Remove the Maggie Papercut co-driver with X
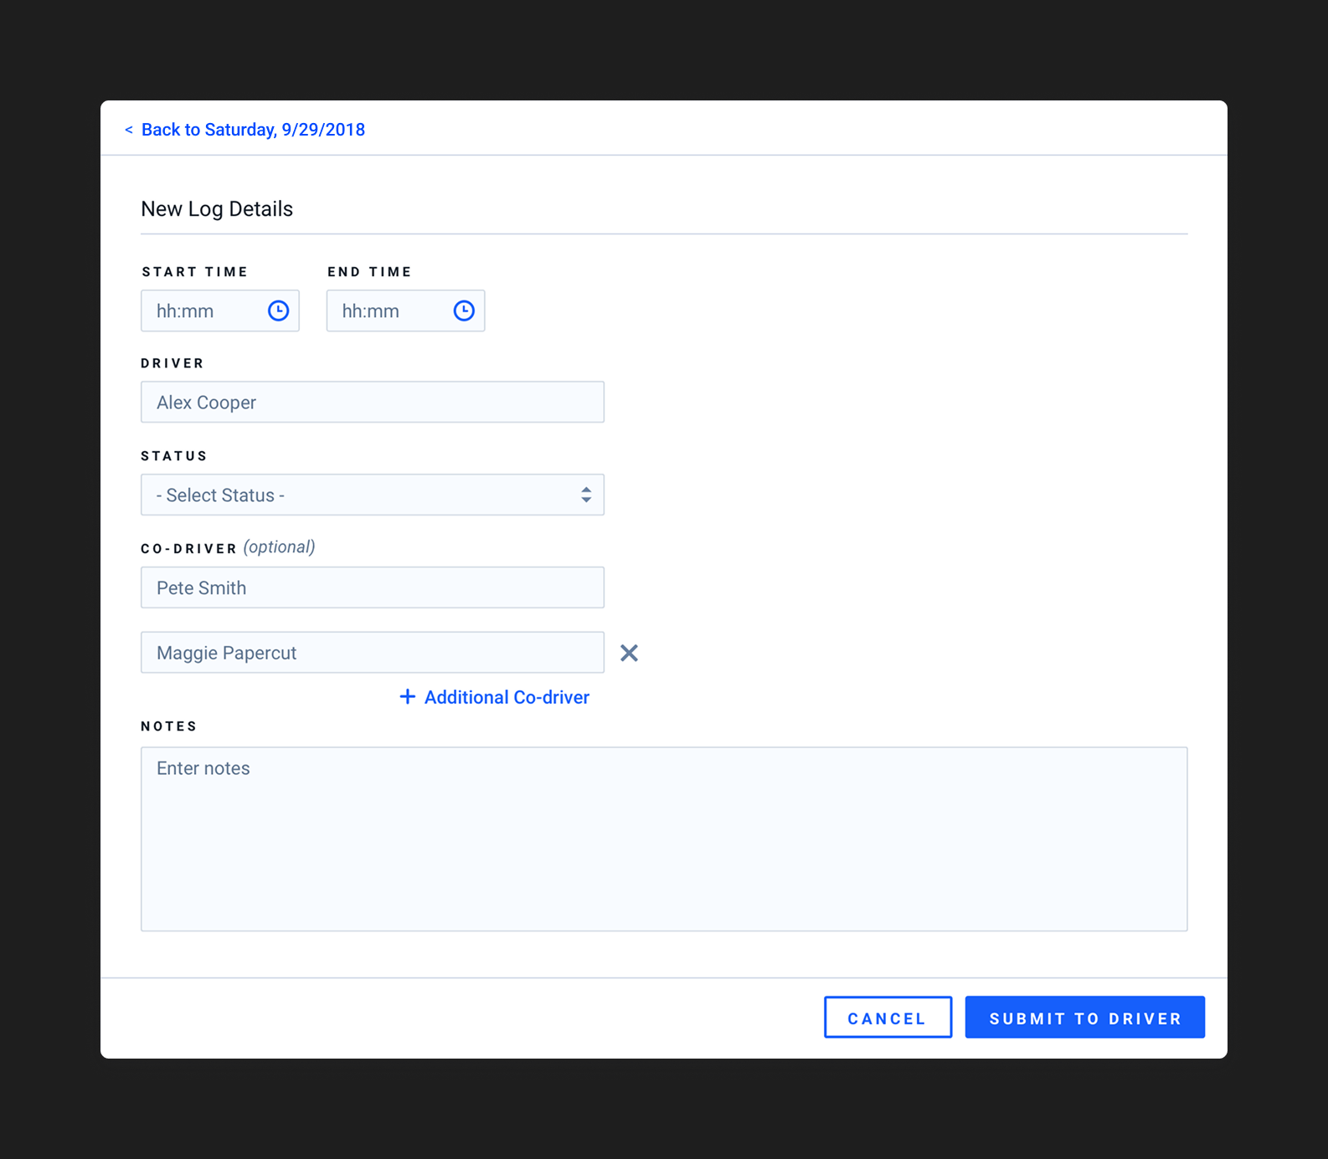This screenshot has height=1159, width=1328. [629, 653]
